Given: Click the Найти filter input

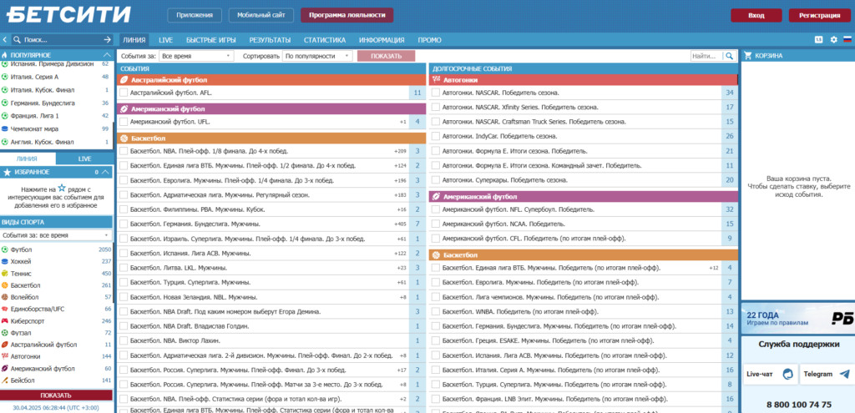Looking at the screenshot, I should click(706, 56).
